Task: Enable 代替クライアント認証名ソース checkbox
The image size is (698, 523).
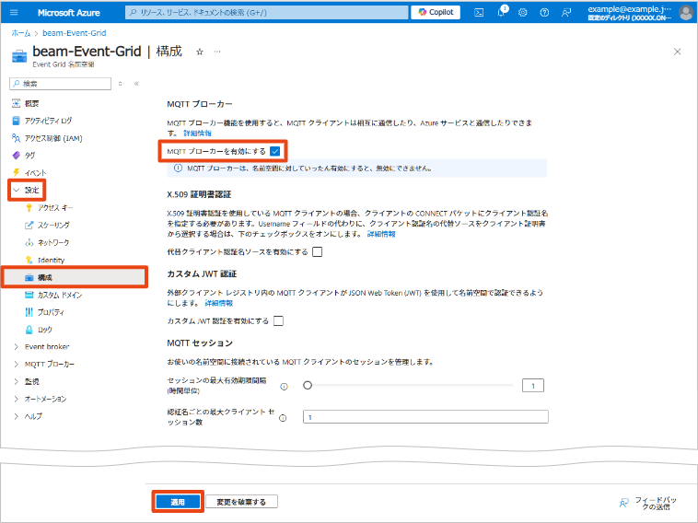Action: 318,252
